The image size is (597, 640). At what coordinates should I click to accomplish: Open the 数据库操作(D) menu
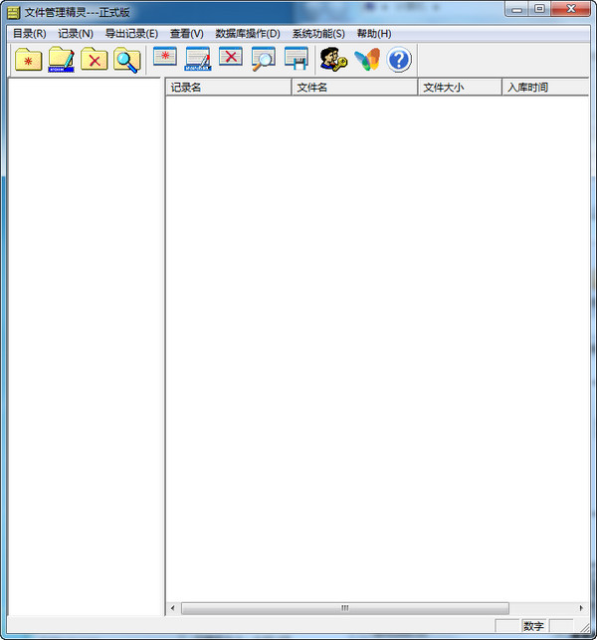coord(248,33)
